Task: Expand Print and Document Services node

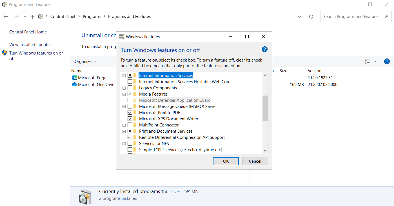Action: tap(124, 131)
